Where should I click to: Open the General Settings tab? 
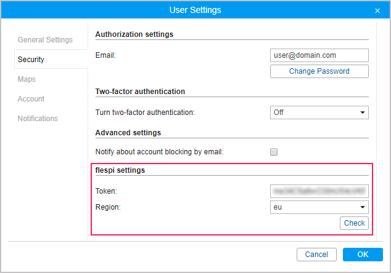click(45, 40)
